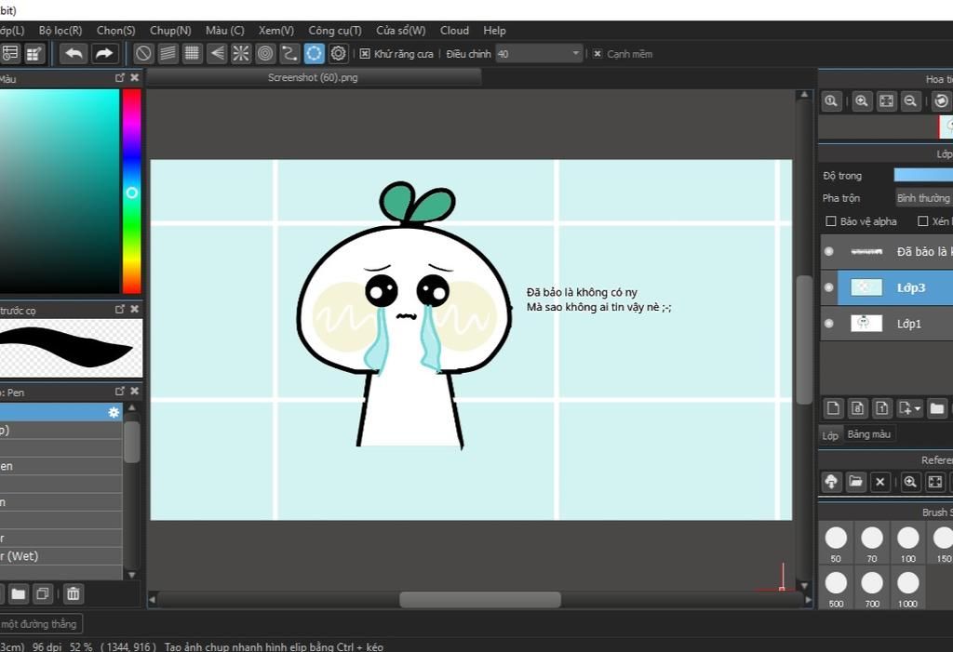Enable the Bảo vệ alpha checkbox
Image resolution: width=953 pixels, height=652 pixels.
point(831,221)
